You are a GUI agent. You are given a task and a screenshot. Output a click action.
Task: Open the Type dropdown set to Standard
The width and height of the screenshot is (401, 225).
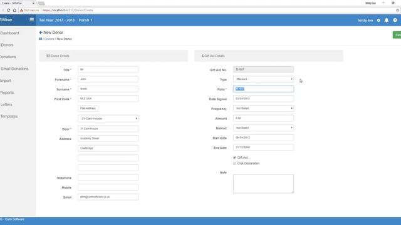(x=263, y=79)
